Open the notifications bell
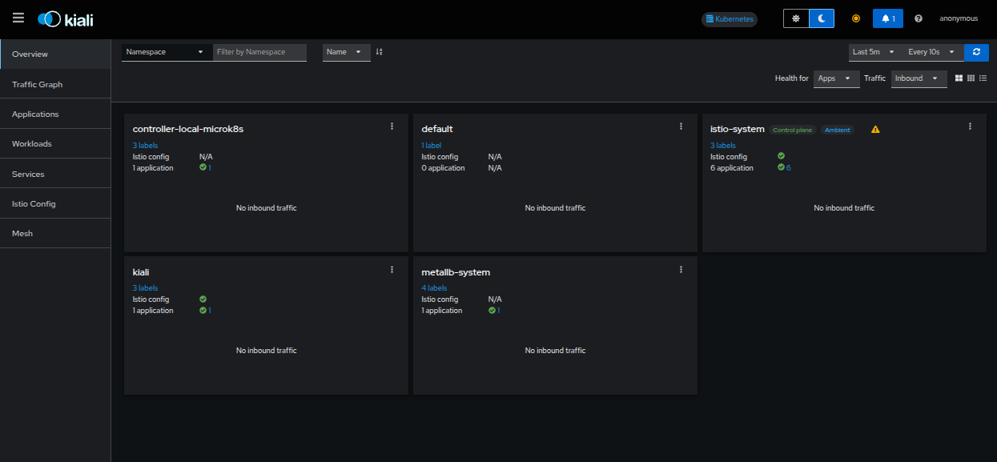The image size is (997, 462). click(887, 18)
